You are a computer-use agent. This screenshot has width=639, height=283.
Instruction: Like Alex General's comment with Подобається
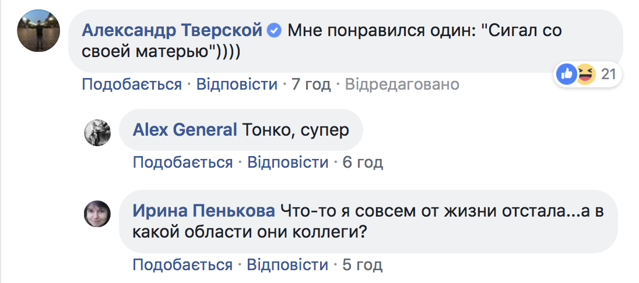(x=183, y=162)
